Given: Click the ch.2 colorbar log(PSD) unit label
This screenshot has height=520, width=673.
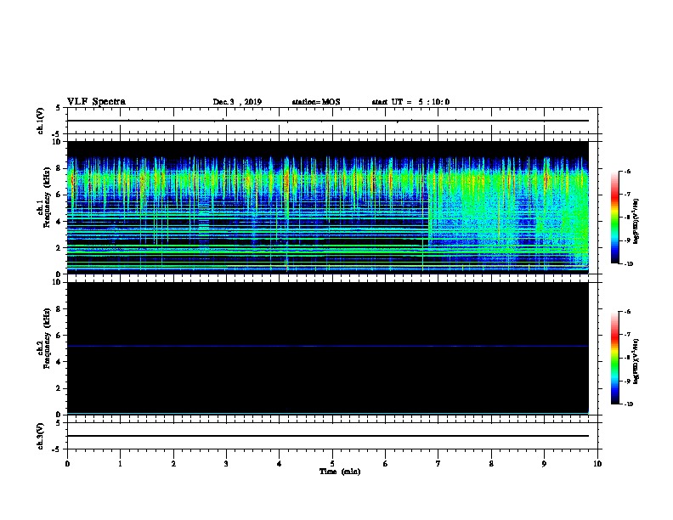Looking at the screenshot, I should 636,361.
